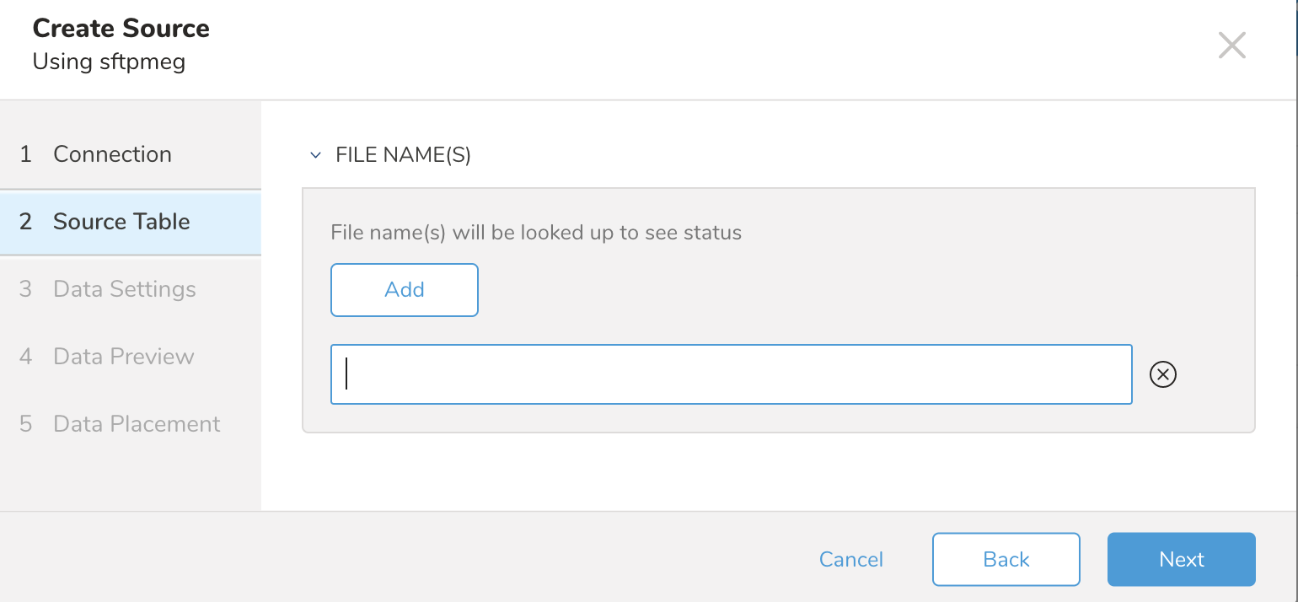Click step number 1 in the sidebar

coord(26,154)
